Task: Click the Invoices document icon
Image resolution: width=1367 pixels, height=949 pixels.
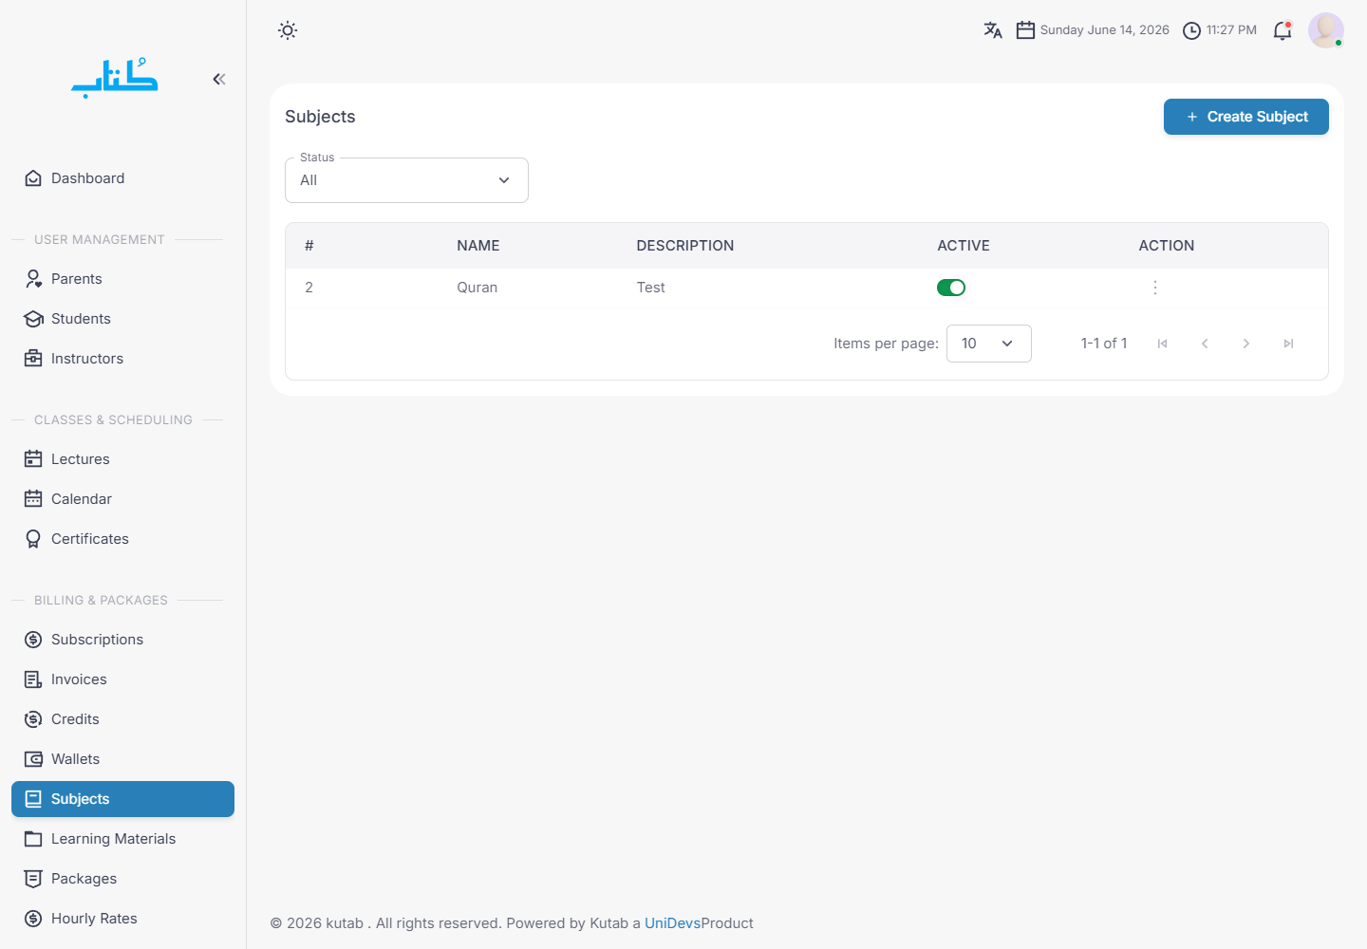Action: [x=33, y=679]
